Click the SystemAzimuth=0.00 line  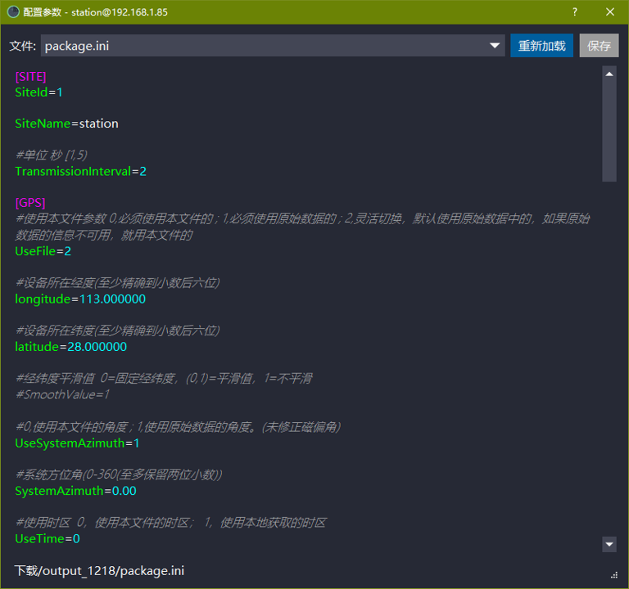pyautogui.click(x=75, y=491)
